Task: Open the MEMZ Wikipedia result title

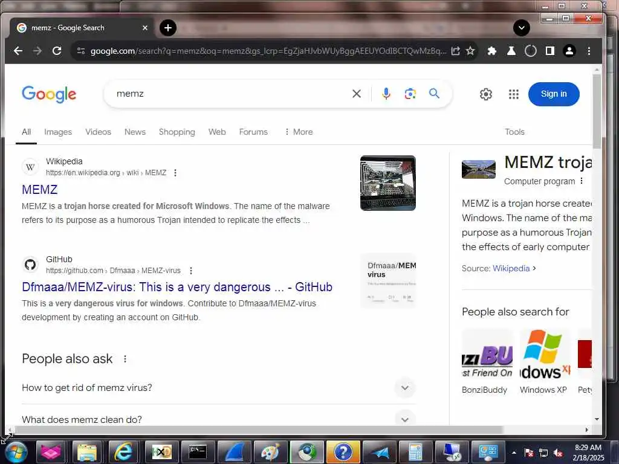Action: click(x=40, y=190)
